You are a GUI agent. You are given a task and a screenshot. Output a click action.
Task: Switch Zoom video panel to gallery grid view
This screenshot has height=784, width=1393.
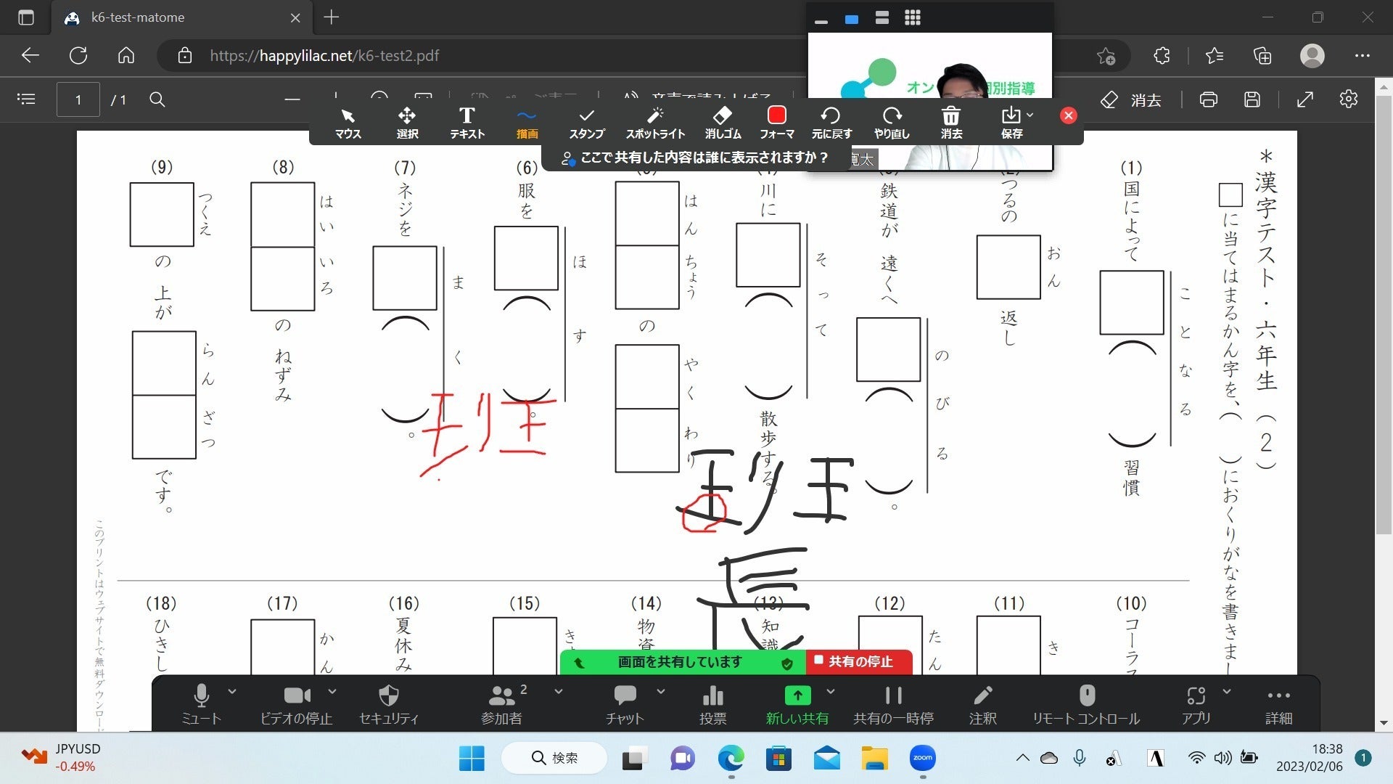[x=913, y=18]
